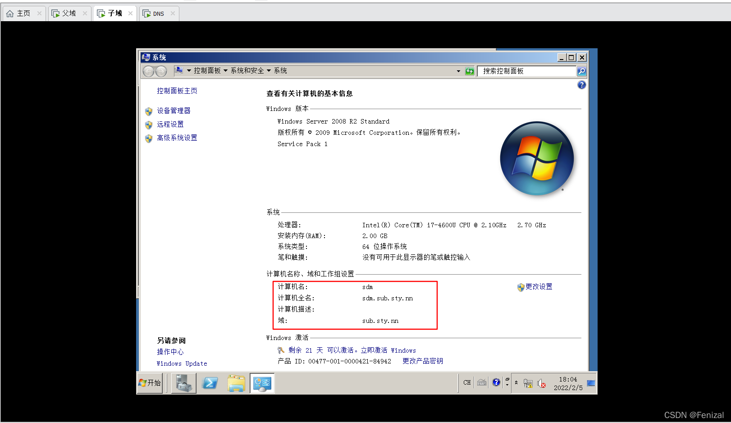The height and width of the screenshot is (423, 731).
Task: Close the 子域 tab
Action: point(130,14)
